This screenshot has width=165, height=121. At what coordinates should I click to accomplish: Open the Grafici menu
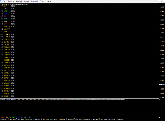pyautogui.click(x=26, y=1)
